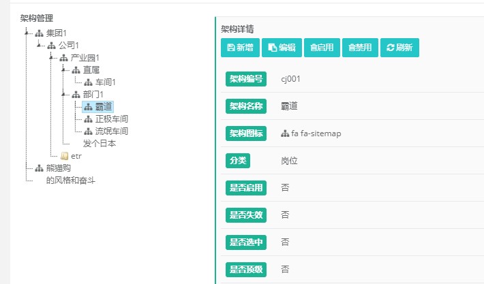Click the 否 value in 是否选中 row
This screenshot has width=484, height=284.
(x=285, y=242)
